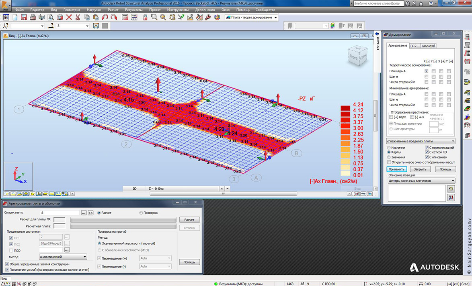Click the 4.24 dark red legend swatch
Image resolution: width=472 pixels, height=286 pixels.
[345, 108]
